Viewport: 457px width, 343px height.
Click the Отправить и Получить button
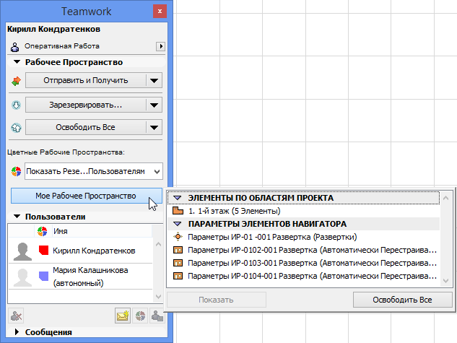point(86,80)
